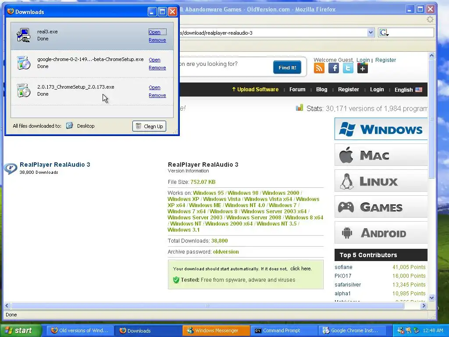Switch to Command Prompt taskbar item

(x=284, y=330)
